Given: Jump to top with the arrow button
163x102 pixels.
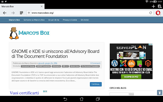Looking at the screenshot, I should 160,93.
